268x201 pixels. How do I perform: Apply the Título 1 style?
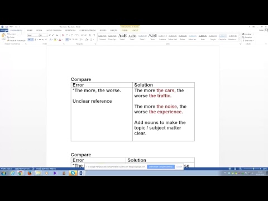(x=122, y=37)
